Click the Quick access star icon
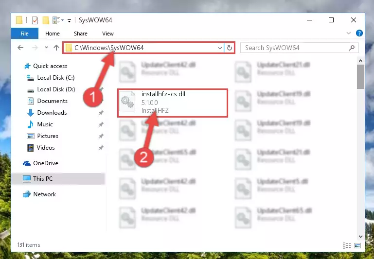The image size is (374, 259). (27, 66)
